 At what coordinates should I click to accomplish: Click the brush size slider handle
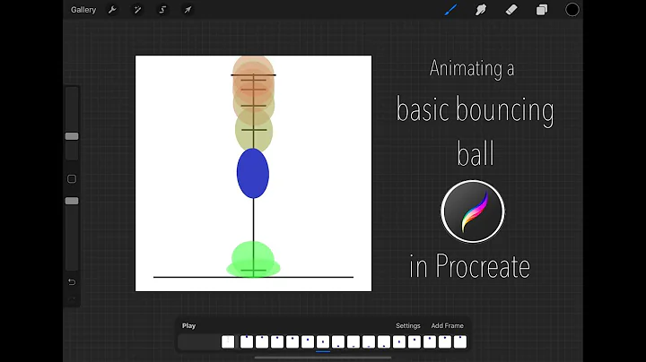72,136
